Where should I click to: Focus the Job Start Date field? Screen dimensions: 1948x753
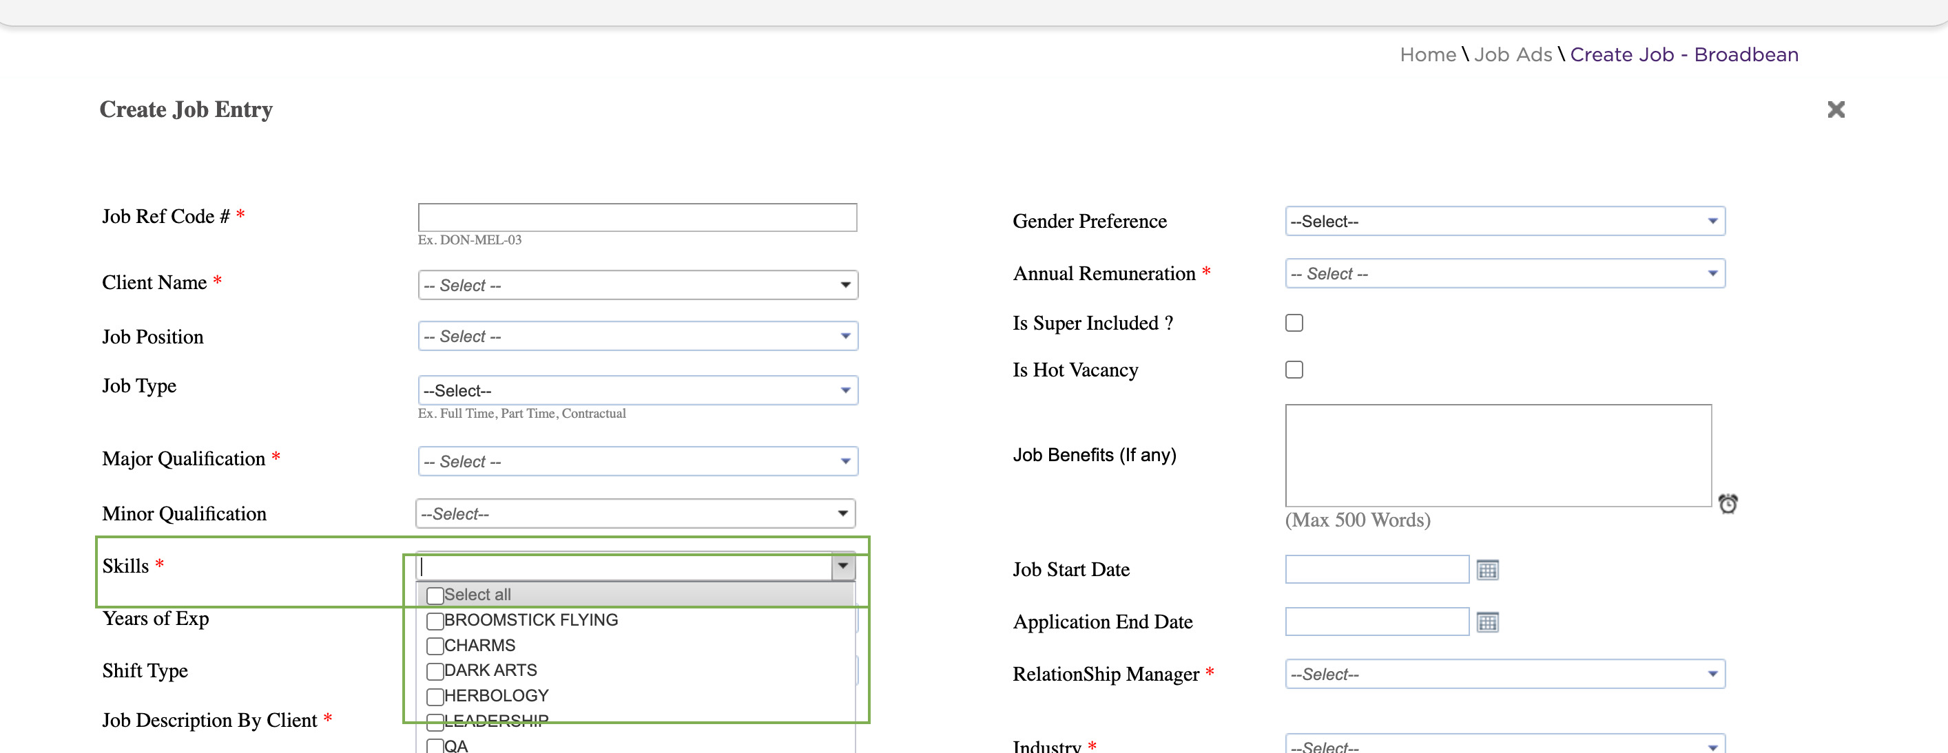(1377, 569)
